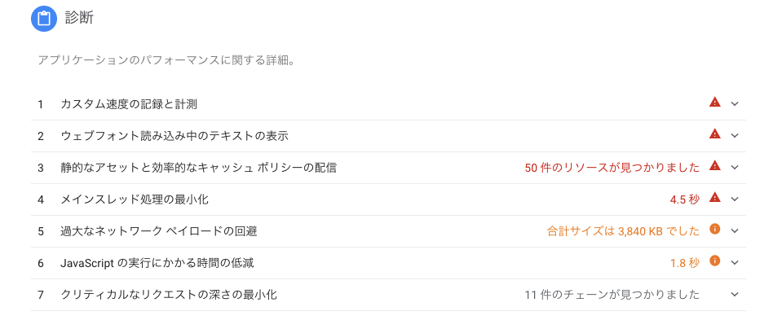Click the blue clipboard 診断 icon
Viewport: 782px width, 320px height.
(44, 19)
